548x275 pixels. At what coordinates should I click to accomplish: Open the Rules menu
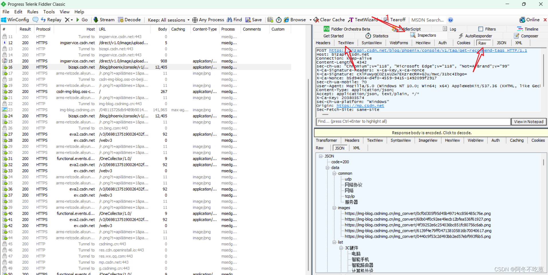tap(33, 12)
